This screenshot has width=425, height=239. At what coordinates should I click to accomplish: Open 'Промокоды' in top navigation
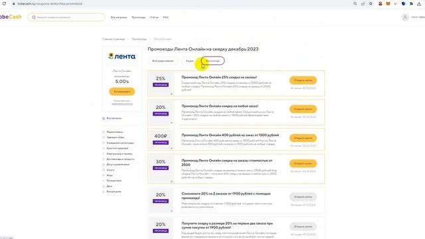point(139,17)
